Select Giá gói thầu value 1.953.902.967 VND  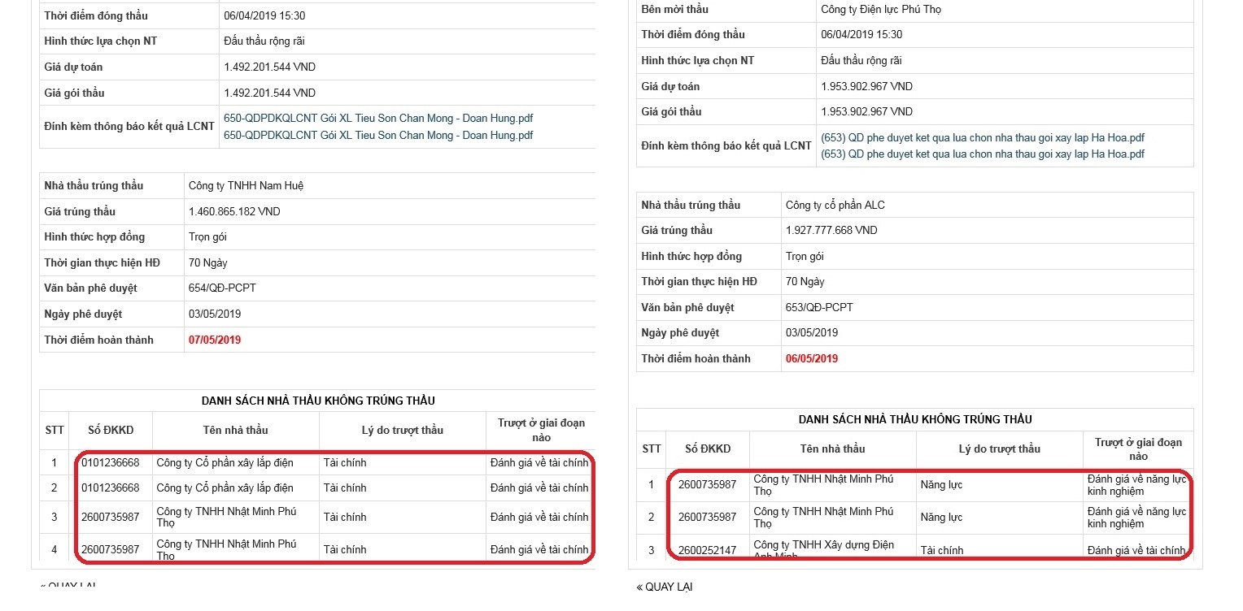pos(867,112)
